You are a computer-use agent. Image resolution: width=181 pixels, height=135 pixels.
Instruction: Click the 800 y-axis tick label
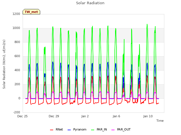pos(17,42)
